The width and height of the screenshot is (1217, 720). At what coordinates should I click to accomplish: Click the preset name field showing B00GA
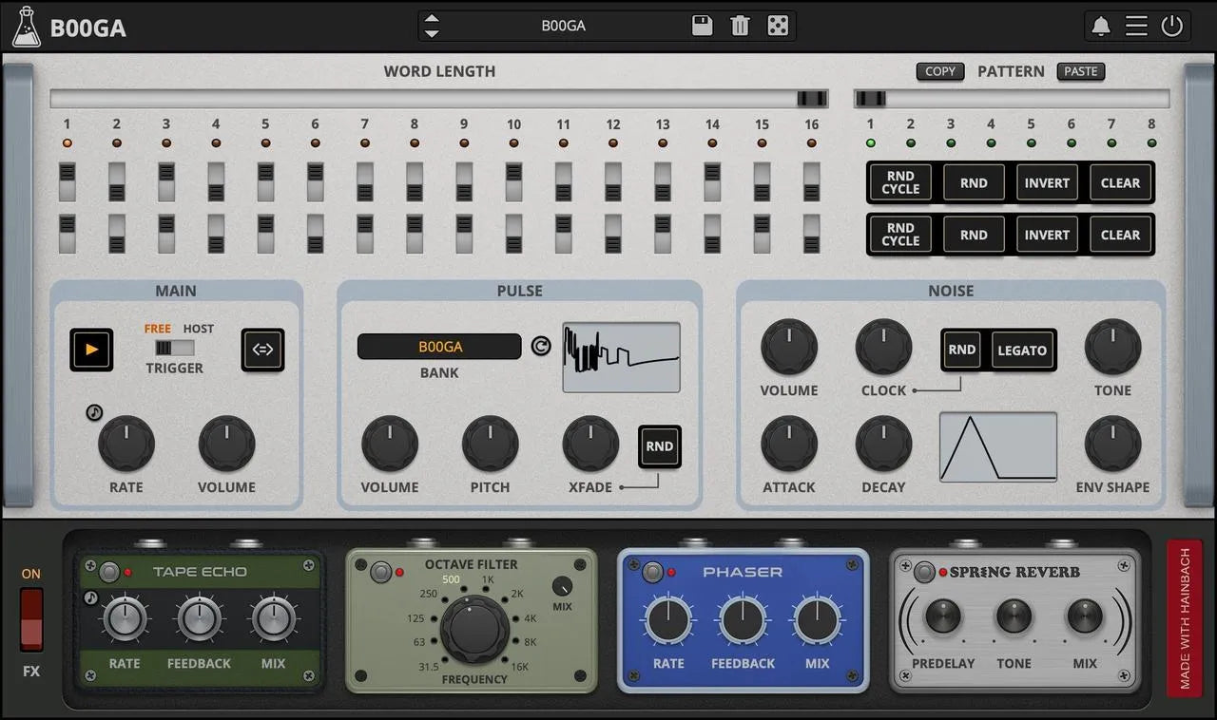566,25
